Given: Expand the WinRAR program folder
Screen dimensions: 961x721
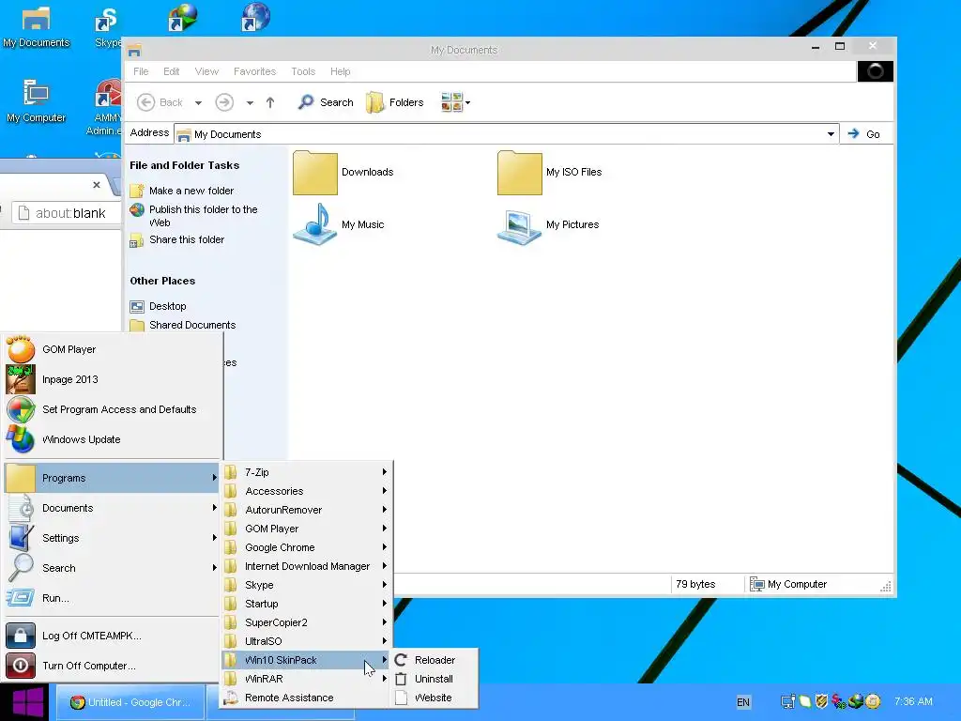Looking at the screenshot, I should 306,679.
